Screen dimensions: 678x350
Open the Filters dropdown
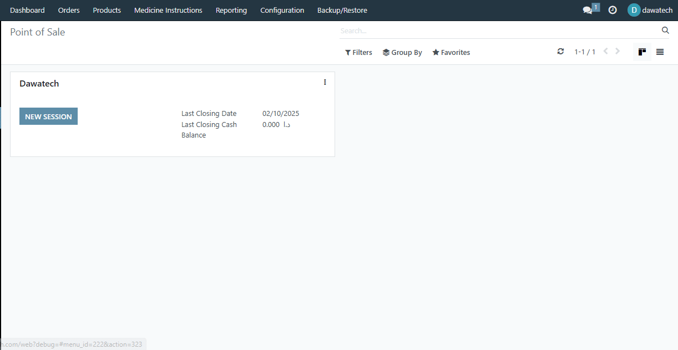point(358,52)
